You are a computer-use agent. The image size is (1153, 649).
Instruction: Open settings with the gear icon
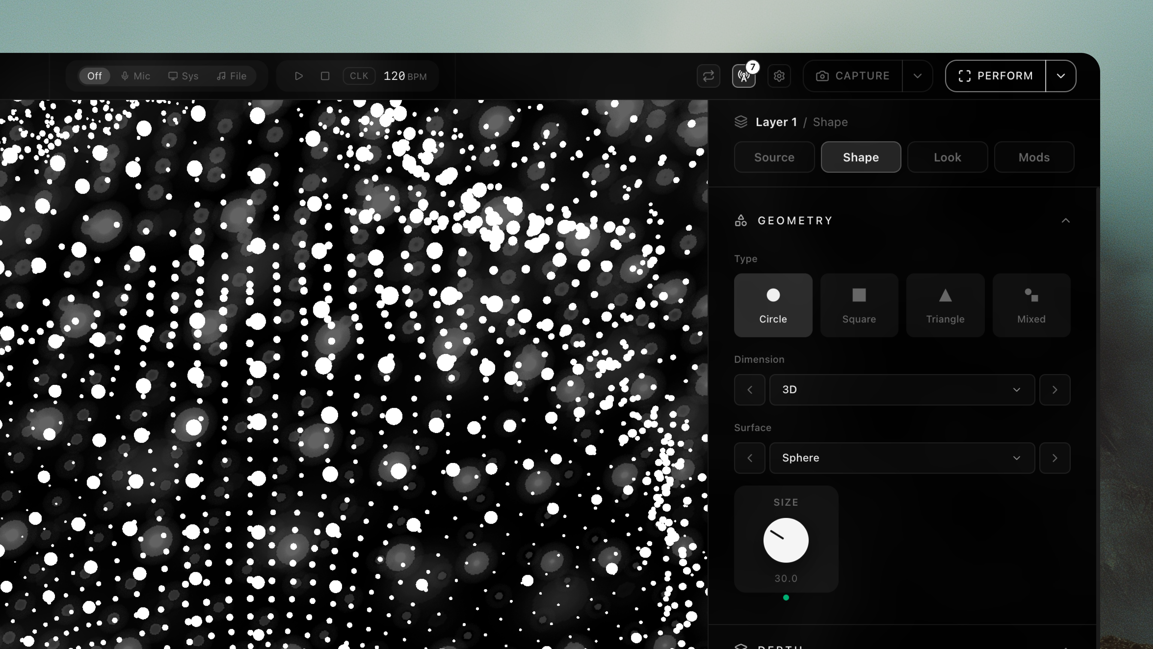[779, 76]
